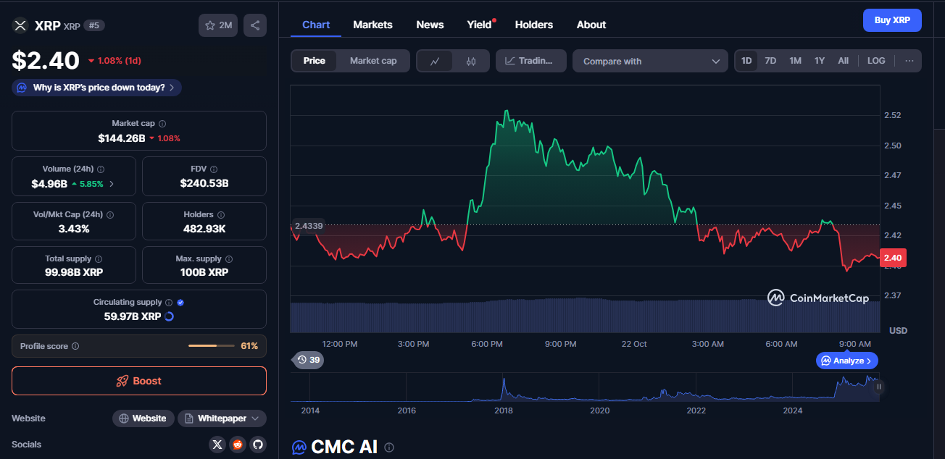Add XRP to watchlist with star button
The image size is (945, 459).
[x=218, y=25]
